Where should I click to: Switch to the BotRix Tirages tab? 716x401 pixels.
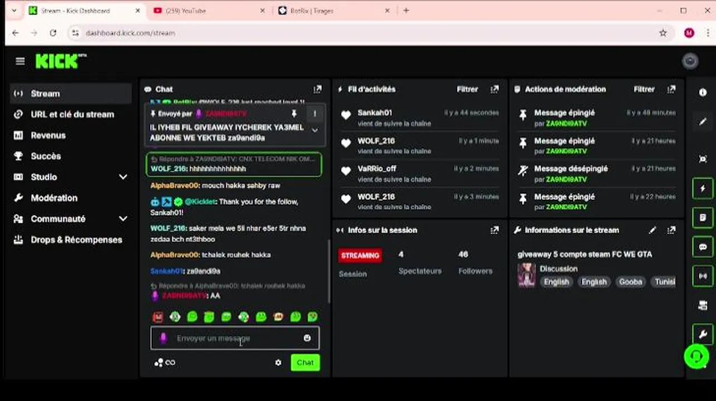[333, 11]
